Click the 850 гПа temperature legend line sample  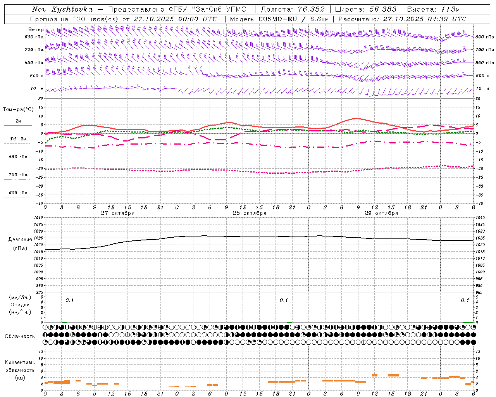pyautogui.click(x=18, y=161)
